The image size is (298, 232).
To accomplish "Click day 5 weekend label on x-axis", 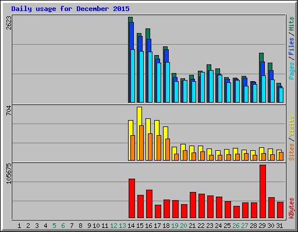I will tap(54, 226).
